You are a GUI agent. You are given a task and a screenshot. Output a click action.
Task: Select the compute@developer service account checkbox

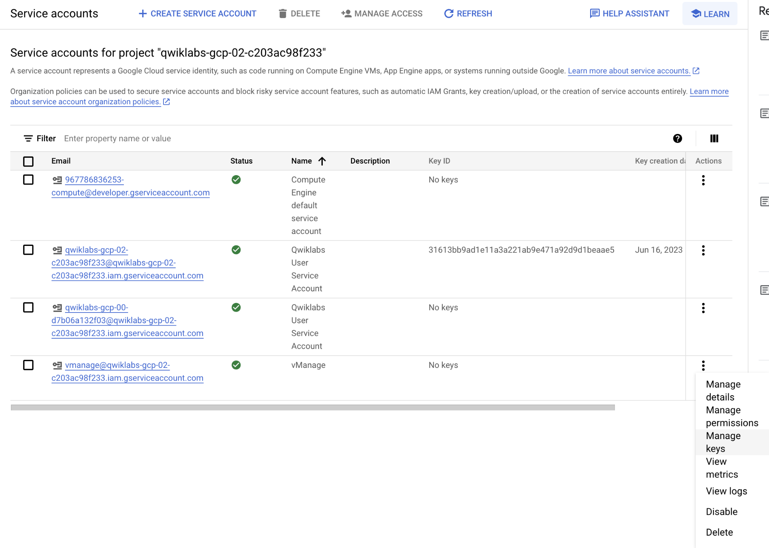point(28,180)
